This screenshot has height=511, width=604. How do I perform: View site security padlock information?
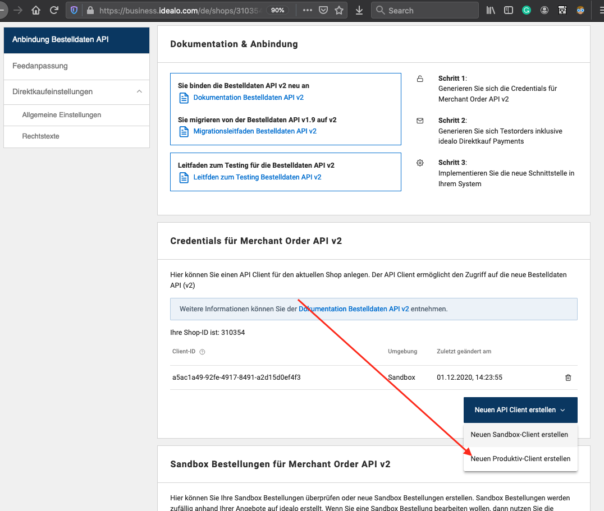[90, 11]
